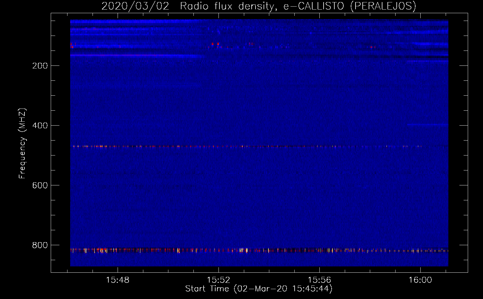483x299 pixels.
Task: Click the 15:52 time tick label
Action: 219,280
